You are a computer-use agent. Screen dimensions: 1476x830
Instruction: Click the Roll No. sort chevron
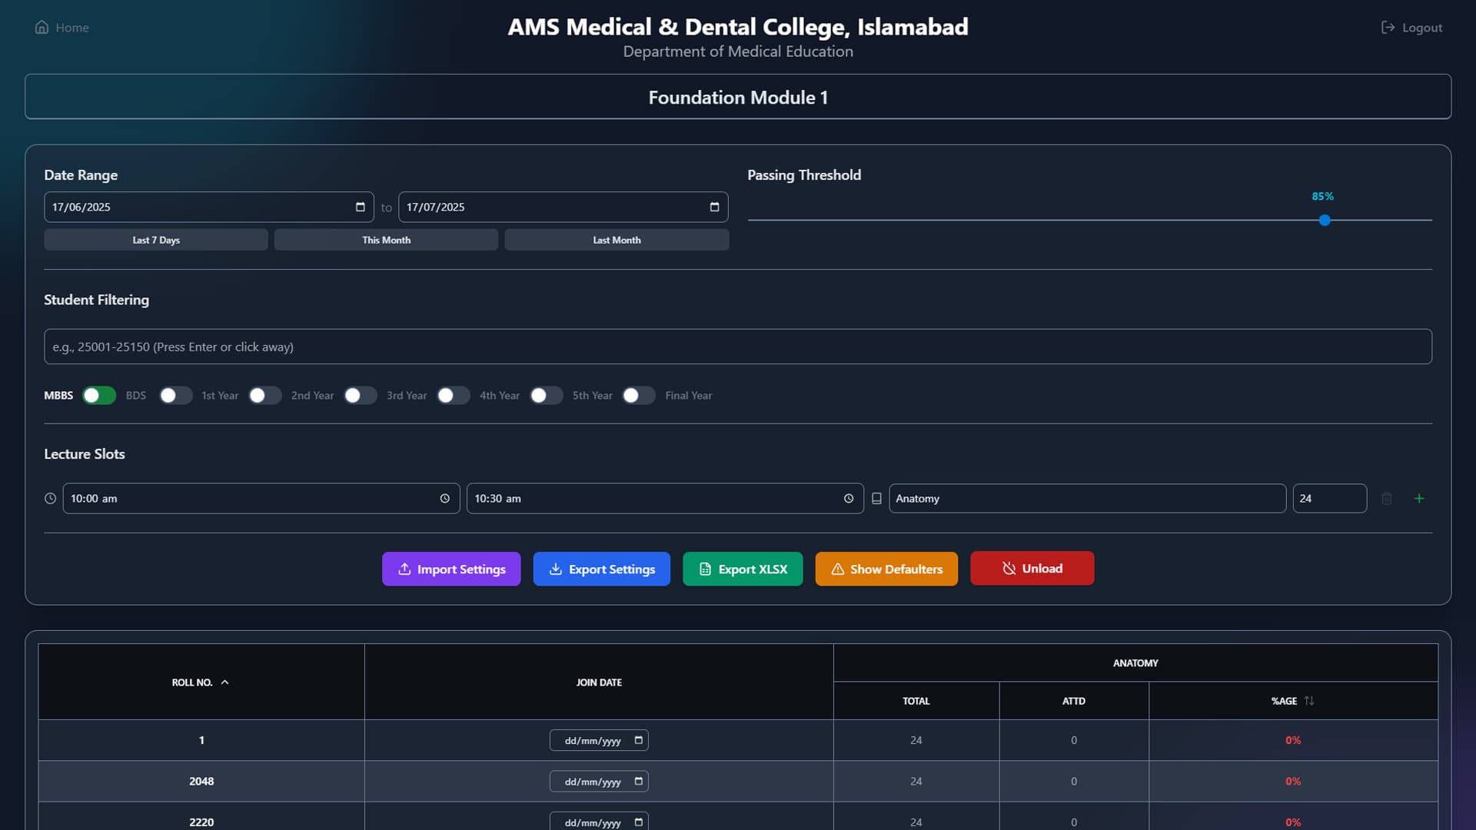point(224,682)
